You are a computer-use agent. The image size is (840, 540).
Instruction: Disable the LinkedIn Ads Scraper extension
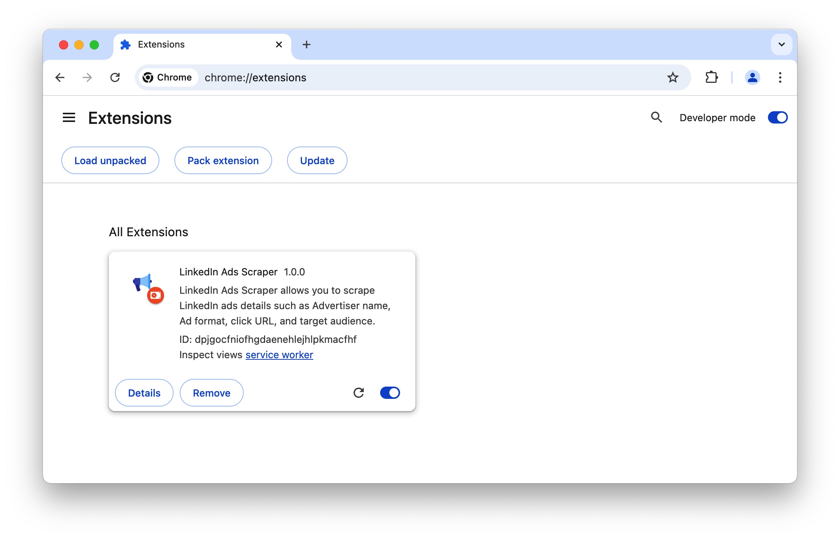coord(390,392)
